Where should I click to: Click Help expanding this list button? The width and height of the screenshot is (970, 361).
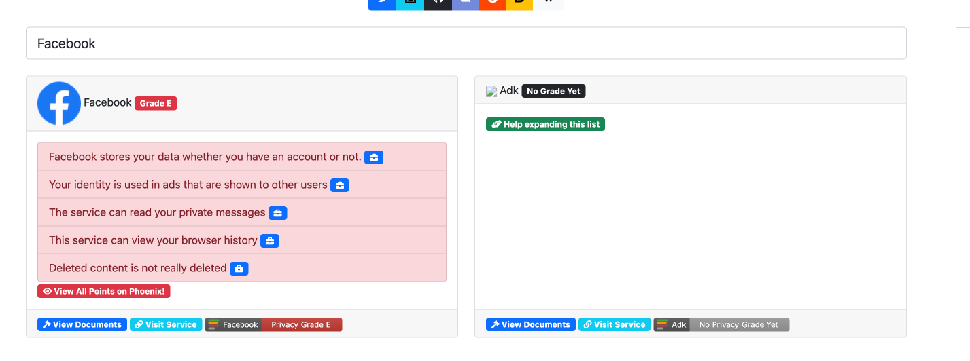click(x=545, y=124)
